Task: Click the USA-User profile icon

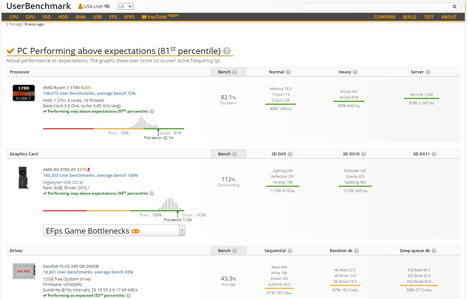Action: click(x=81, y=6)
